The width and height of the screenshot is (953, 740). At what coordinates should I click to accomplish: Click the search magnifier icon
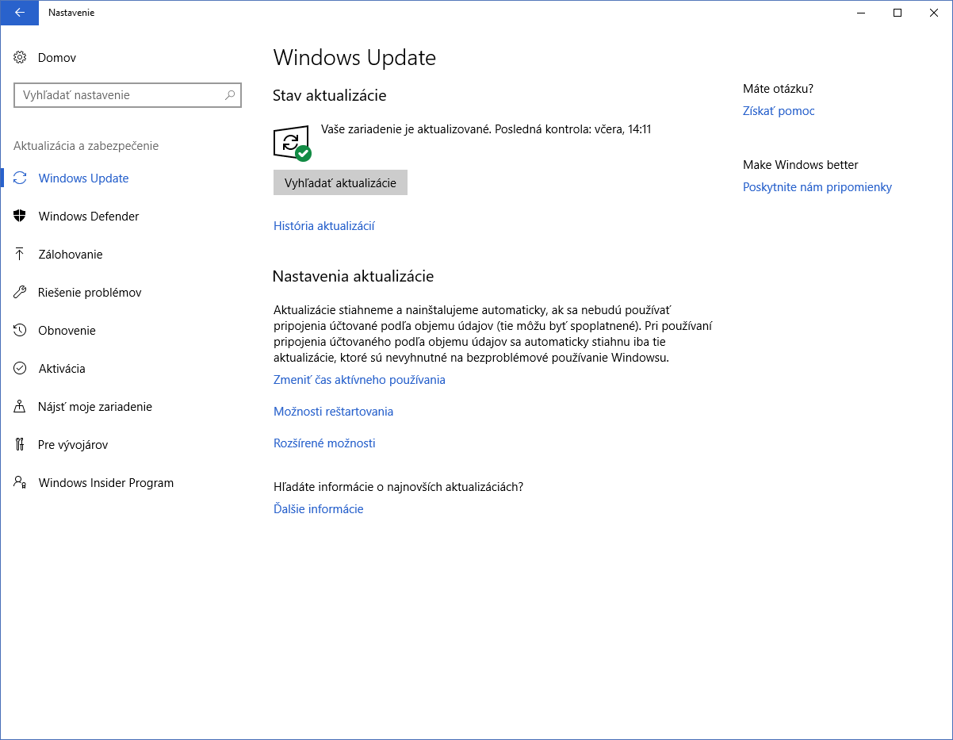coord(230,95)
